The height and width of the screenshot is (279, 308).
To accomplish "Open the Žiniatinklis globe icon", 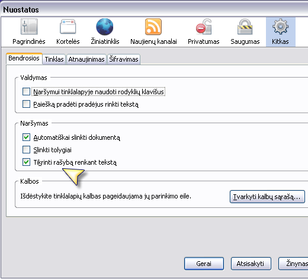I will point(105,27).
